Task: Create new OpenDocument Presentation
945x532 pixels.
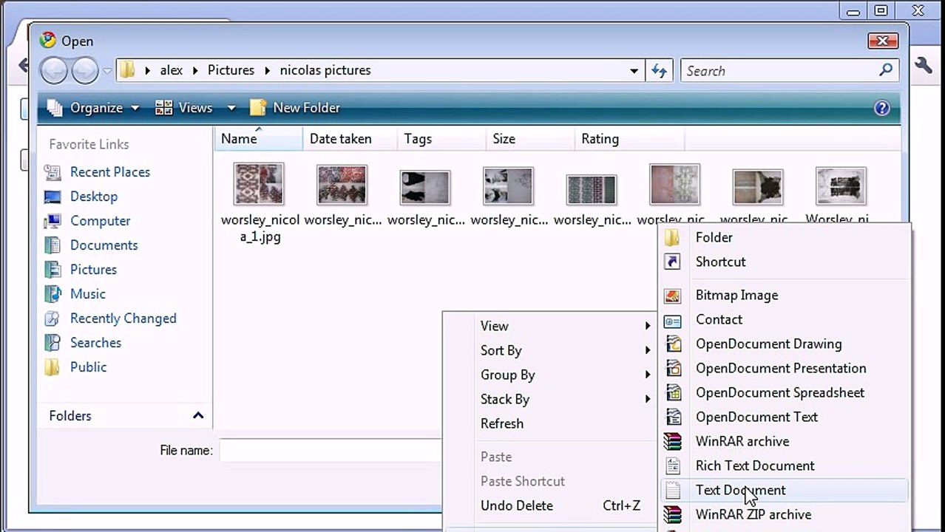Action: [784, 369]
